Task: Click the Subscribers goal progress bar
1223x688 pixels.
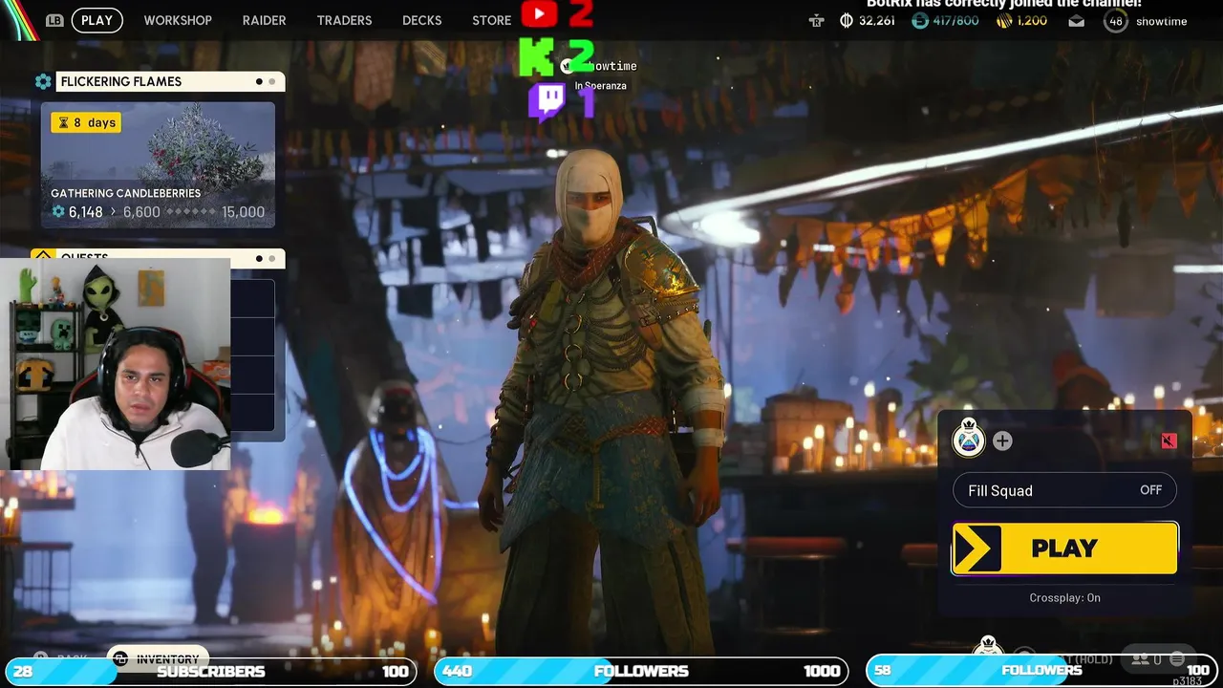Action: pyautogui.click(x=210, y=671)
